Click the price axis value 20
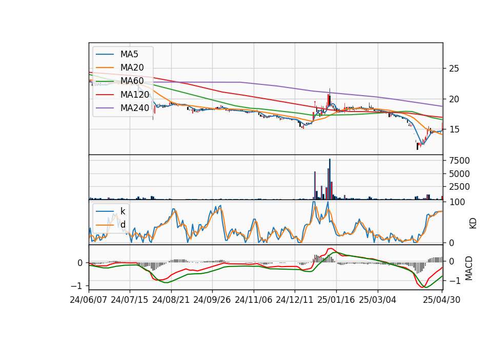The width and height of the screenshot is (492, 353). tap(454, 99)
